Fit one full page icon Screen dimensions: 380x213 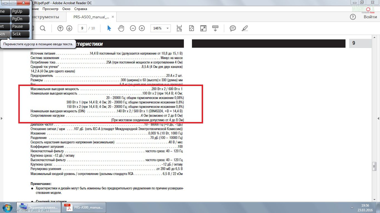coord(191,28)
